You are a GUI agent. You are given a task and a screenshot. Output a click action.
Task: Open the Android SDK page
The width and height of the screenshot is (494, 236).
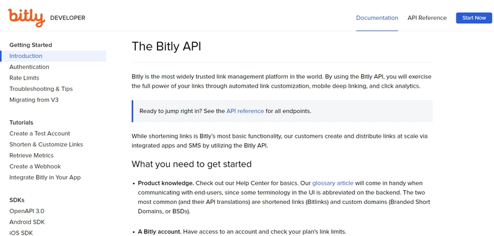27,222
